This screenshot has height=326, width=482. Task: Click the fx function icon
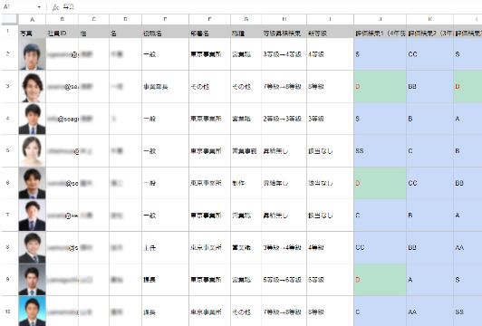[55, 7]
